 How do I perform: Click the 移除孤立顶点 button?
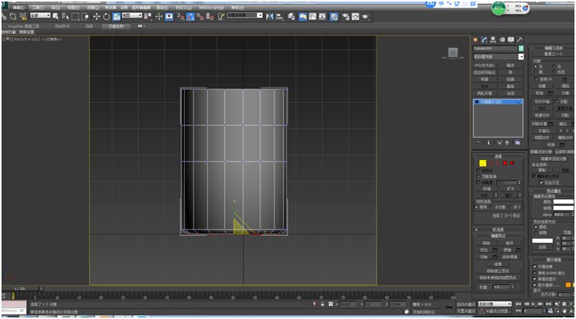(x=498, y=271)
